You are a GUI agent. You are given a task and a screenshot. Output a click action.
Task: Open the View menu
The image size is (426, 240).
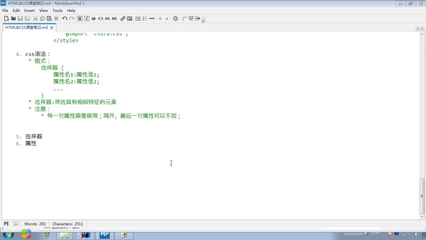pos(43,10)
